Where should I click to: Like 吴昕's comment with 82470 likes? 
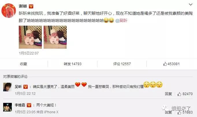click(185, 94)
